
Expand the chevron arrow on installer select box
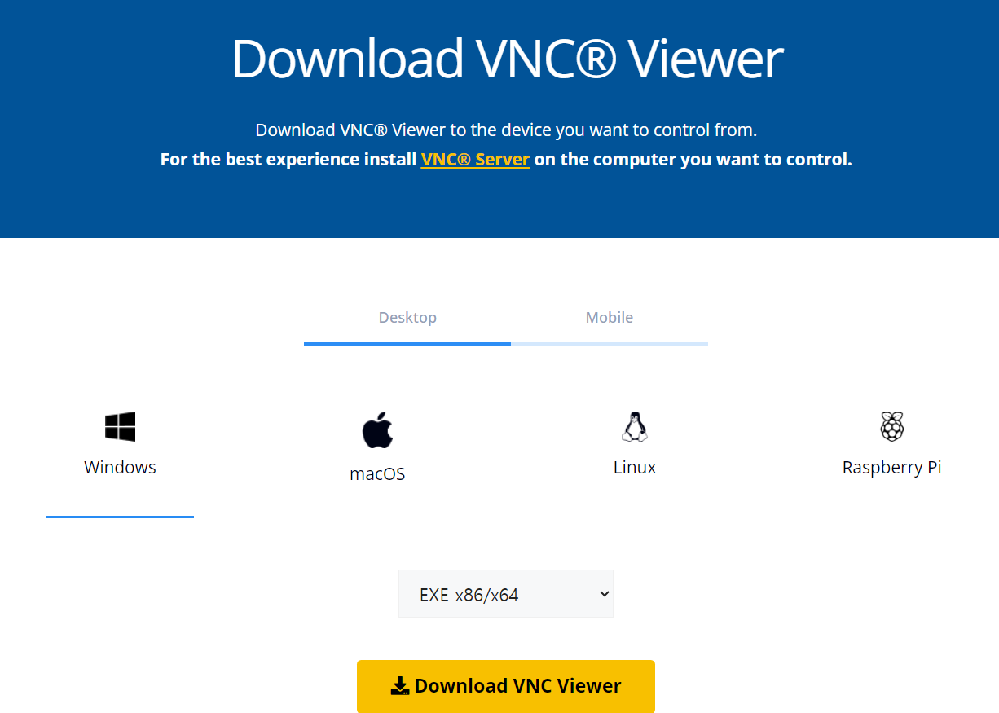click(x=604, y=594)
